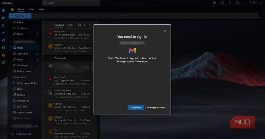265x139 pixels.
Task: Click the Manage account button
Action: coord(156,107)
